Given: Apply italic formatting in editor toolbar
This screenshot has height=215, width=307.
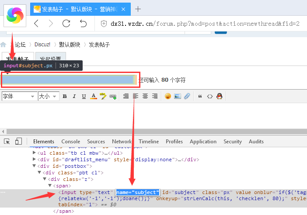Looking at the screenshot, I should [x=74, y=96].
